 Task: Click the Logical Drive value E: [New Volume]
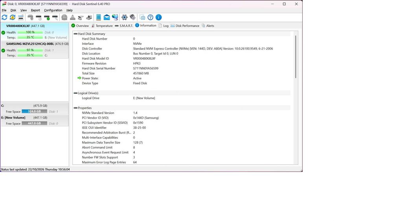coord(144,98)
